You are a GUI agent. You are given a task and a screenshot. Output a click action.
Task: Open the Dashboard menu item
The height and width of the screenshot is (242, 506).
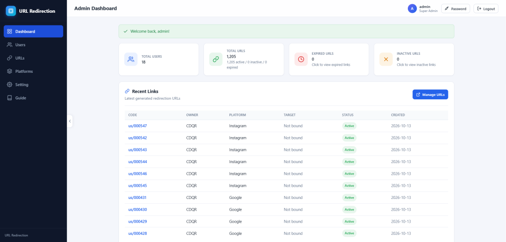(x=33, y=31)
